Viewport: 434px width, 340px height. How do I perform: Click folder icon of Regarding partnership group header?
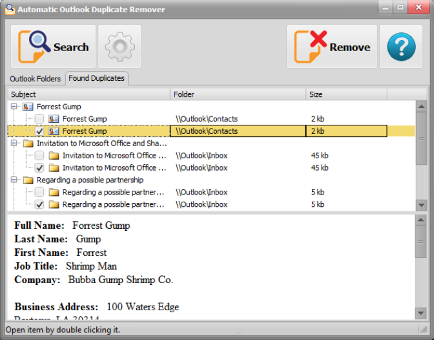(28, 180)
